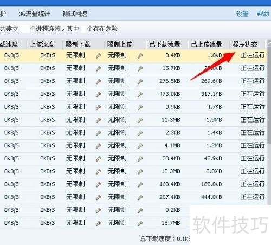The width and height of the screenshot is (271, 245).
Task: Sort by the 限制上传 column header
Action: 120,44
